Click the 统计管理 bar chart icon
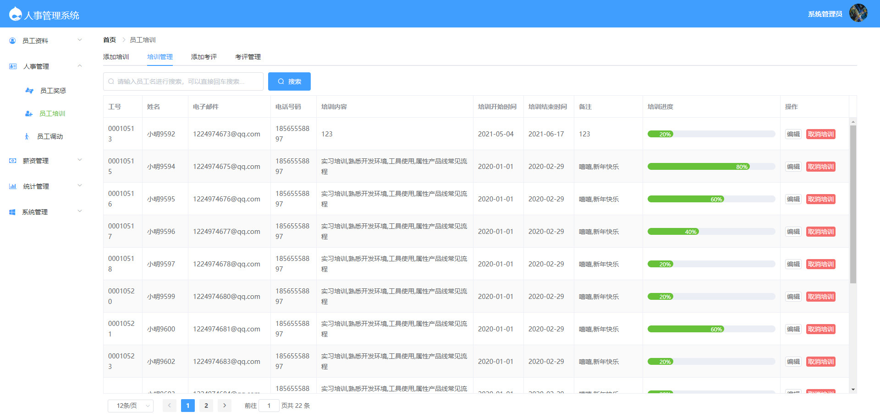The image size is (880, 417). (13, 186)
